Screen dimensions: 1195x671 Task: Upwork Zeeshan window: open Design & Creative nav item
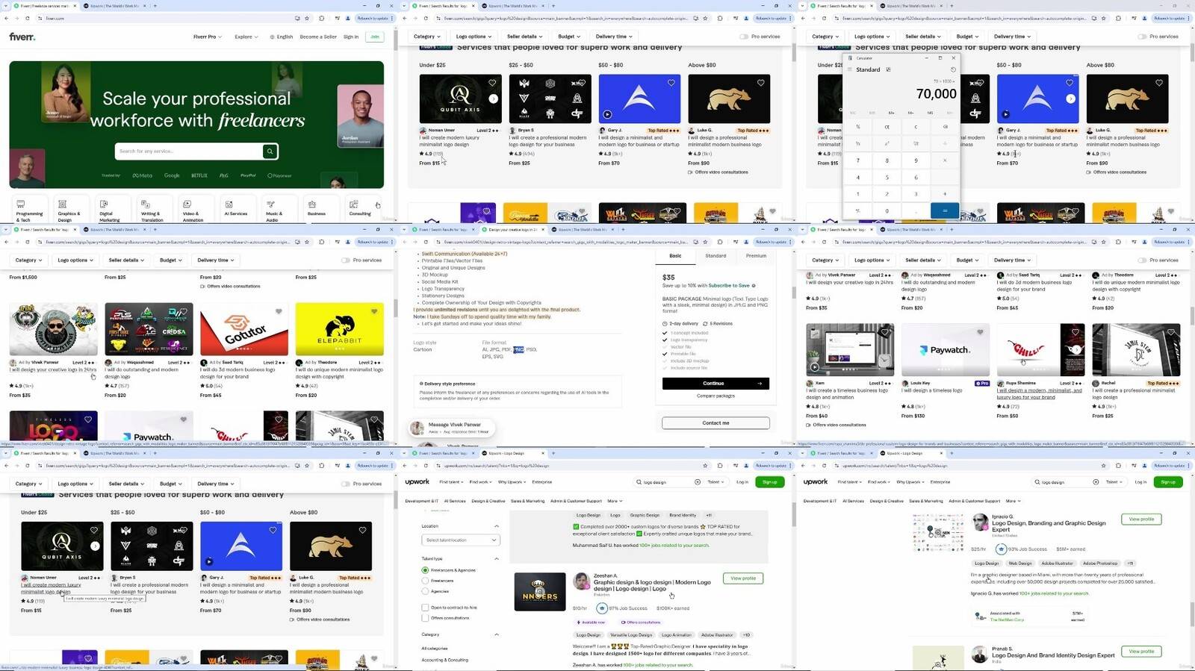[488, 501]
